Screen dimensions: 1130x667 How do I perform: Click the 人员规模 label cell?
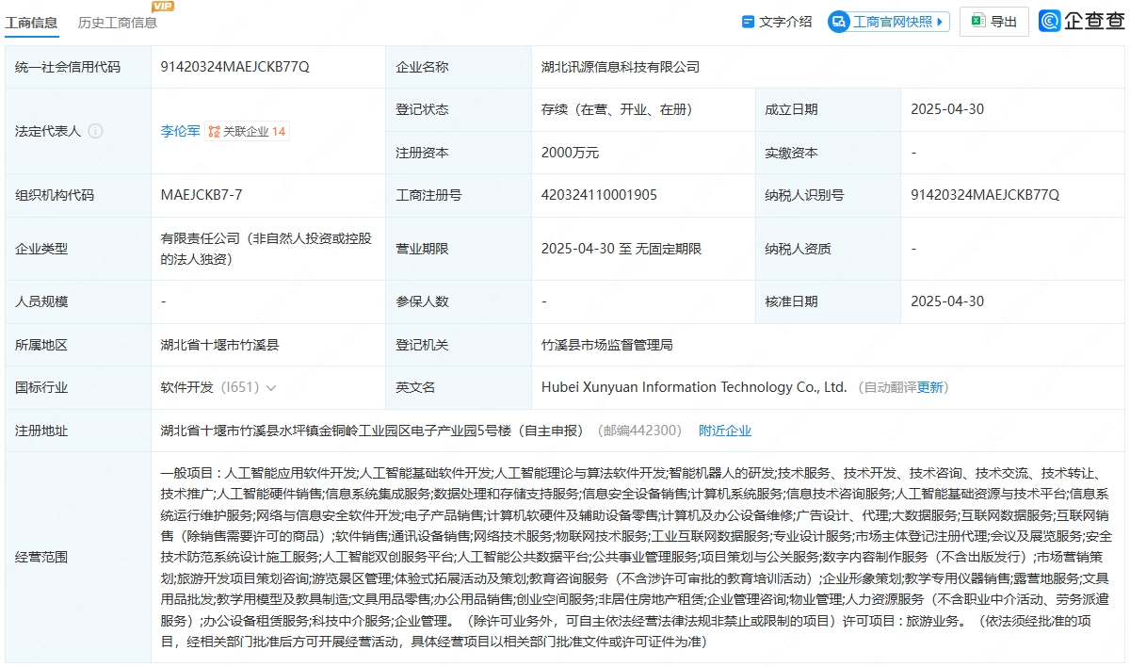(77, 301)
